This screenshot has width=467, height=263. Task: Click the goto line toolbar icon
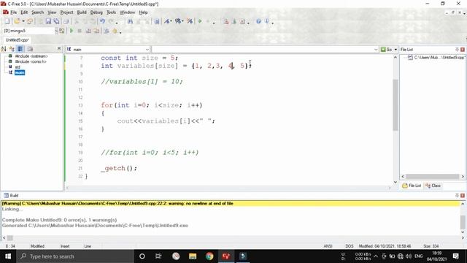pos(157,21)
